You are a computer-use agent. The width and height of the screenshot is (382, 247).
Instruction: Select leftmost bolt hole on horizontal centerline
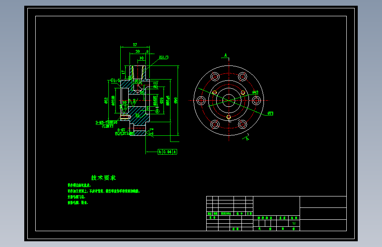tap(201, 100)
